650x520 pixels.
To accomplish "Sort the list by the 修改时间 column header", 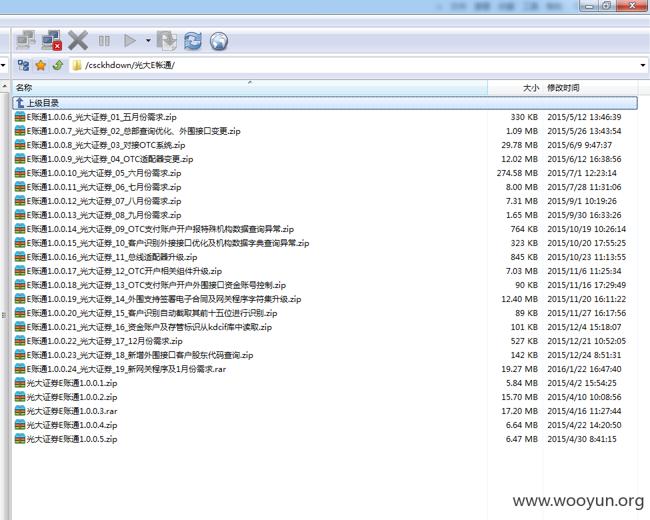I will pos(590,87).
